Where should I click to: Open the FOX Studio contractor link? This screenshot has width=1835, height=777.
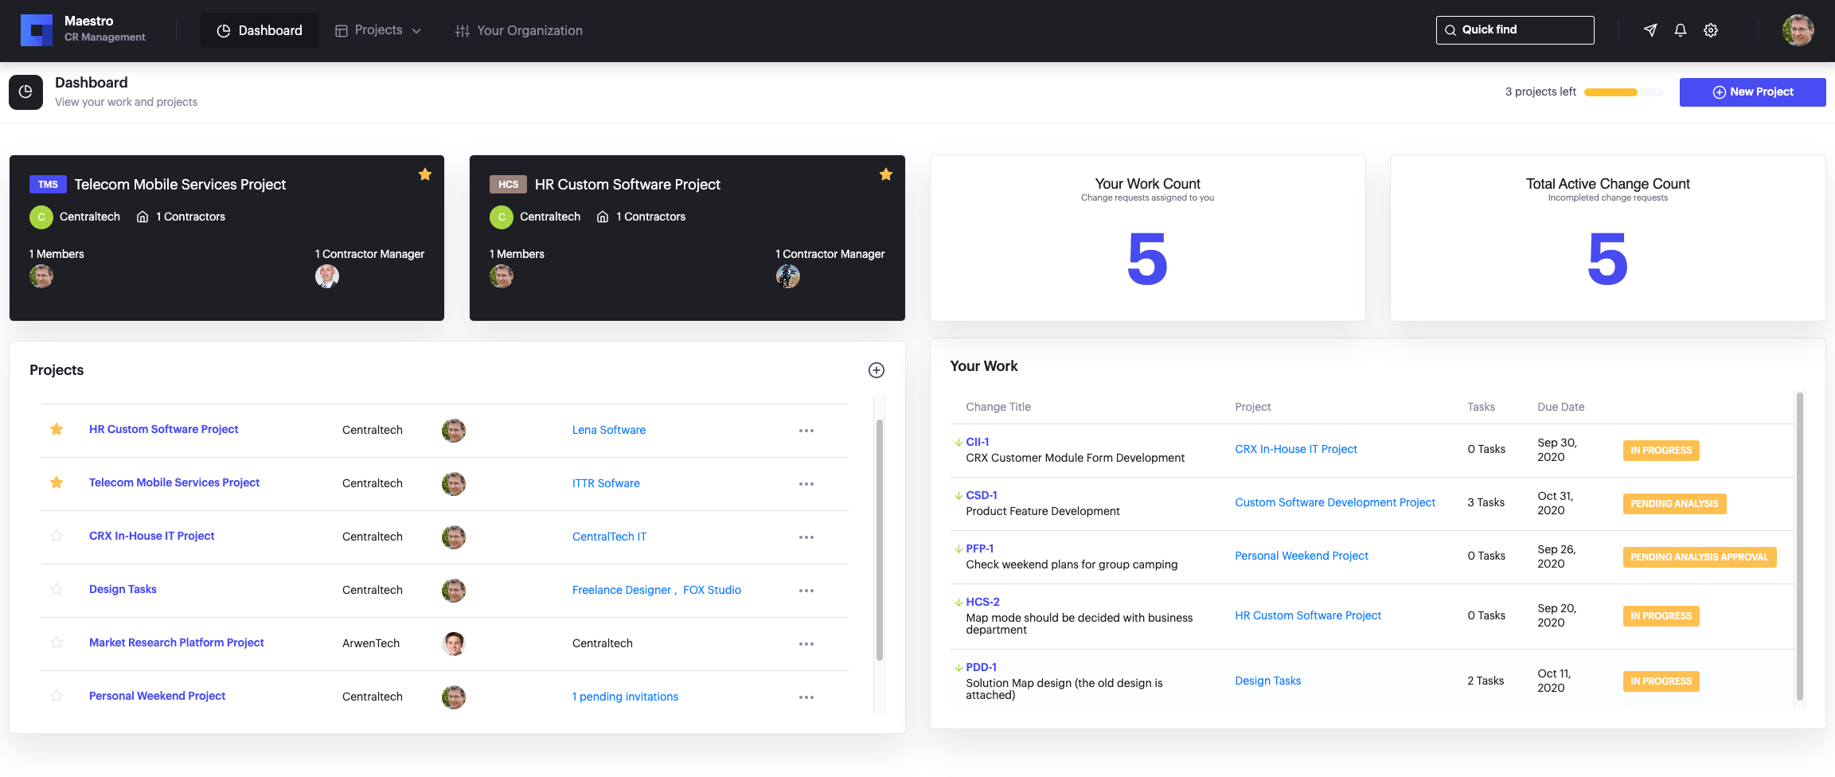(x=712, y=590)
